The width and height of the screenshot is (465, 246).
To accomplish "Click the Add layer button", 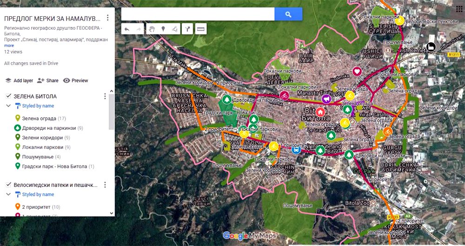I will (x=19, y=80).
